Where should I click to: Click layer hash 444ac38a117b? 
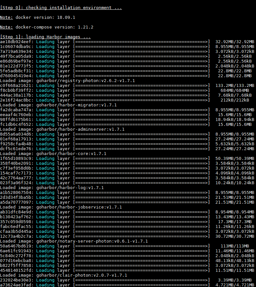pos(16,95)
